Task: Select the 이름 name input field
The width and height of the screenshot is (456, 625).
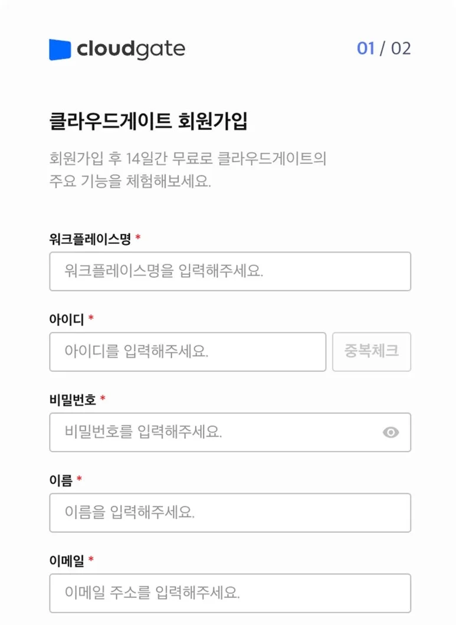Action: tap(230, 513)
